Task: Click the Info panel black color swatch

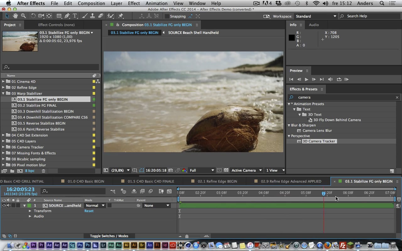Action: point(292,38)
